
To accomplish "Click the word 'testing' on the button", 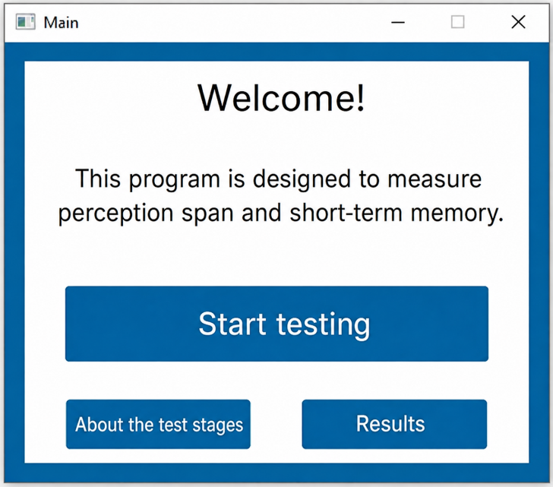I will click(x=323, y=325).
